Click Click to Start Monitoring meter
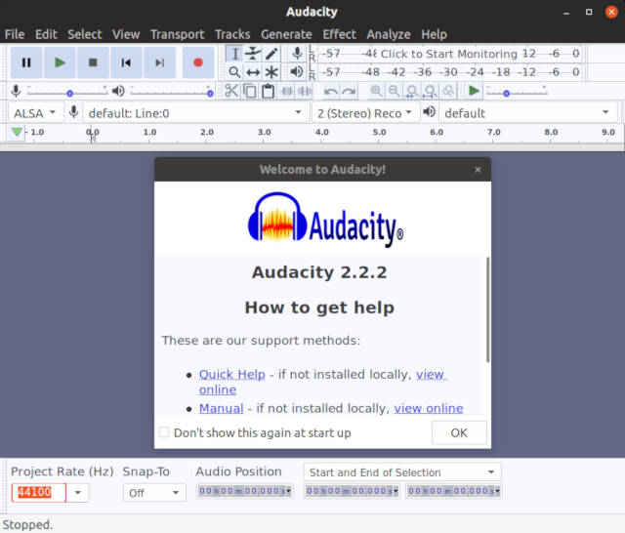The height and width of the screenshot is (533, 625). click(x=449, y=54)
